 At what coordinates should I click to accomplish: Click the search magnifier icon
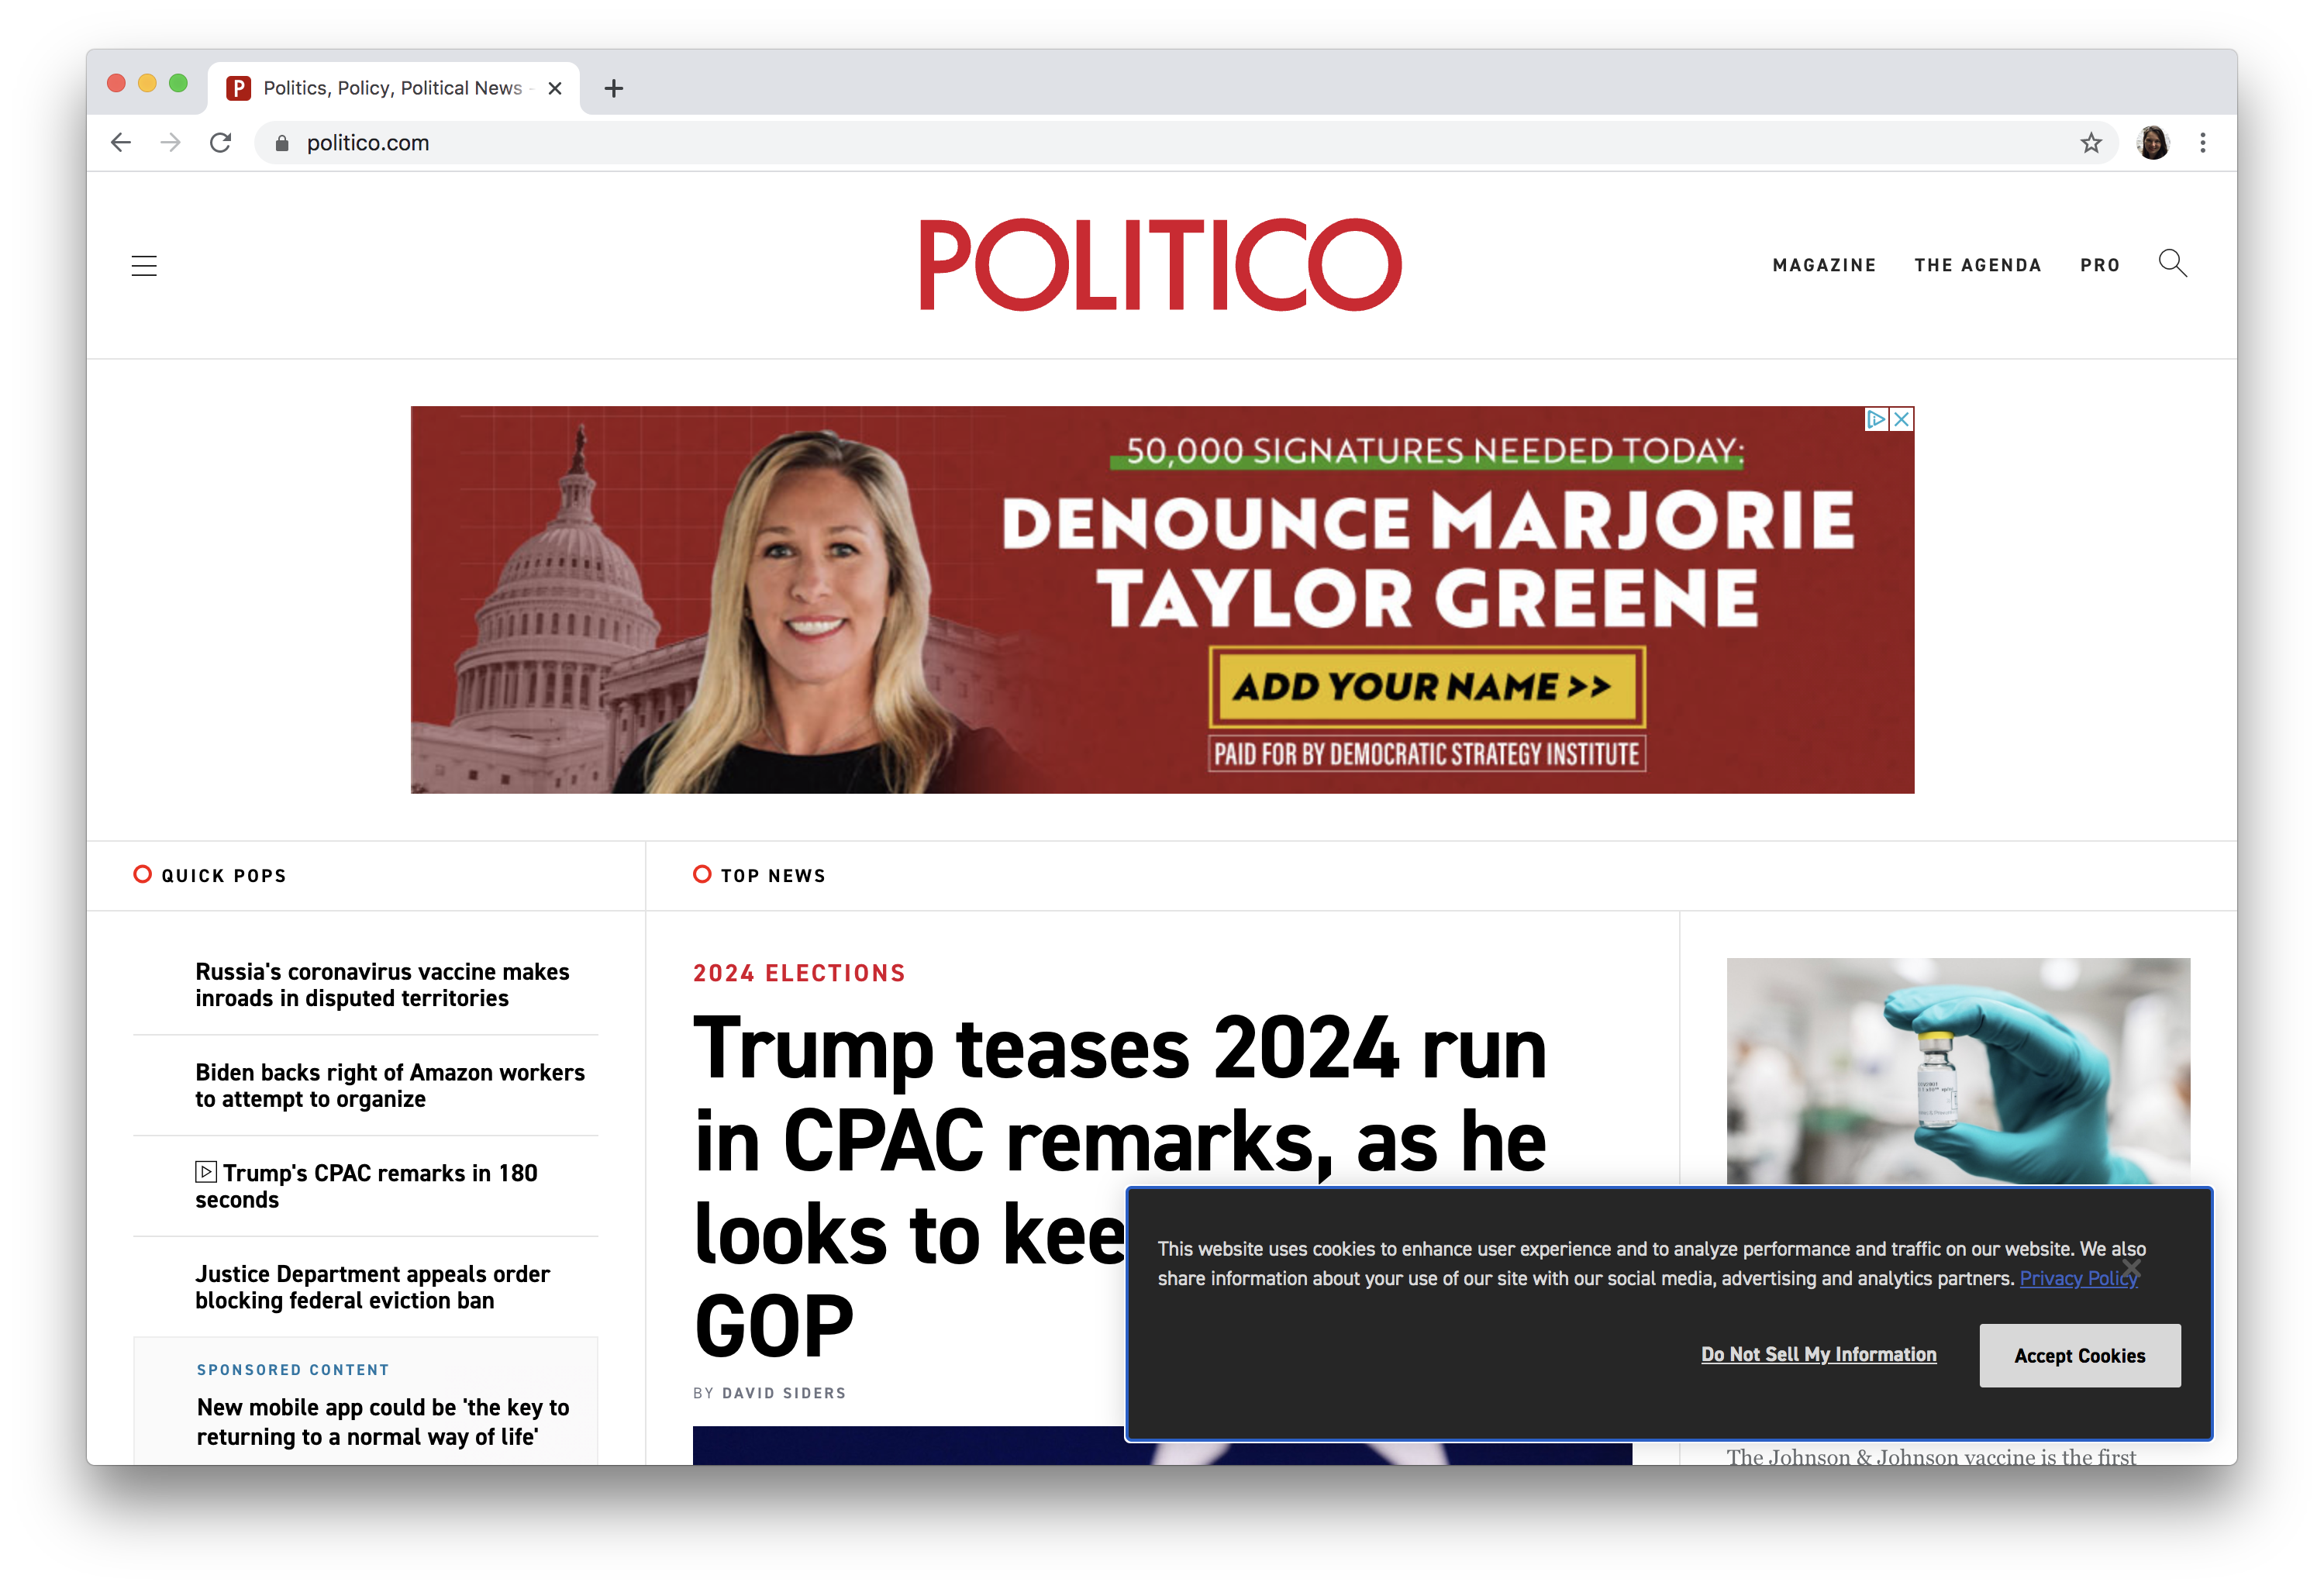[2172, 263]
